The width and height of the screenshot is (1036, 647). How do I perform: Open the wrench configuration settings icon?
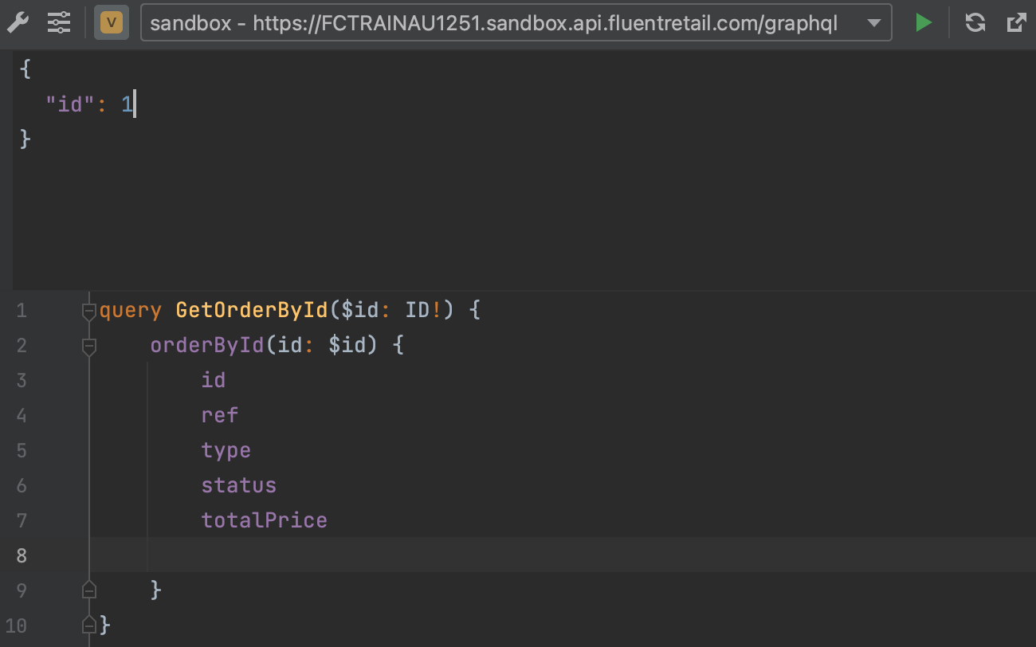tap(18, 23)
